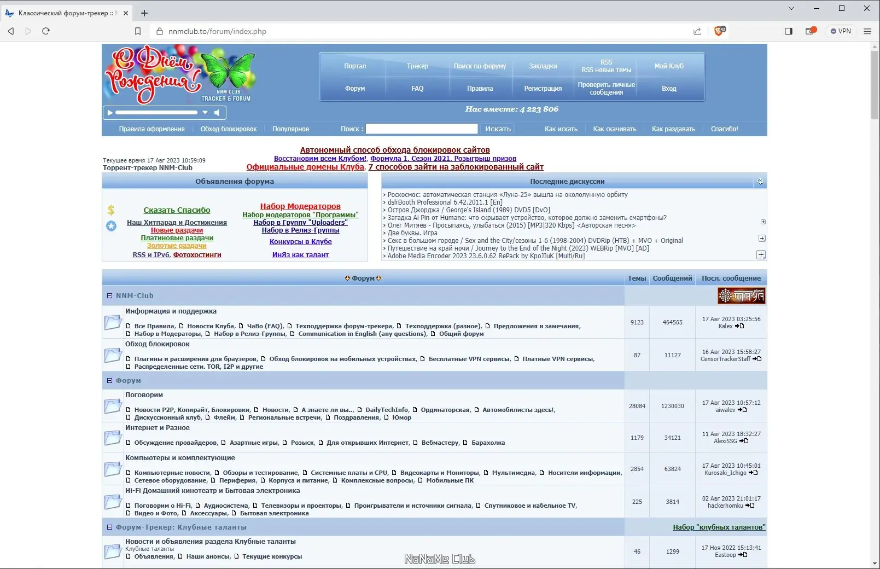Open the Закладки menu item
Image resolution: width=880 pixels, height=569 pixels.
coord(543,66)
